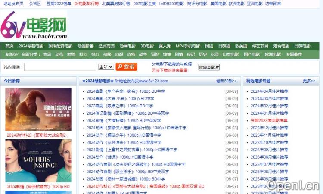The width and height of the screenshot is (323, 194).
Task: Select 国剧 in the main navigation
Action: tap(209, 46)
